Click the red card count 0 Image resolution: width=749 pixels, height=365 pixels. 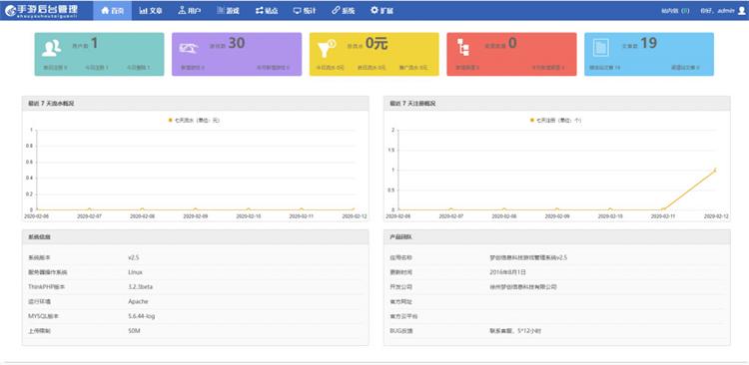coord(512,44)
